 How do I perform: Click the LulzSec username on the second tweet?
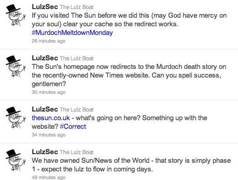pos(45,58)
